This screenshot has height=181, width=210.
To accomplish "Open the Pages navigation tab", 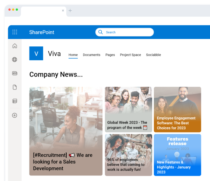I will click(x=110, y=55).
